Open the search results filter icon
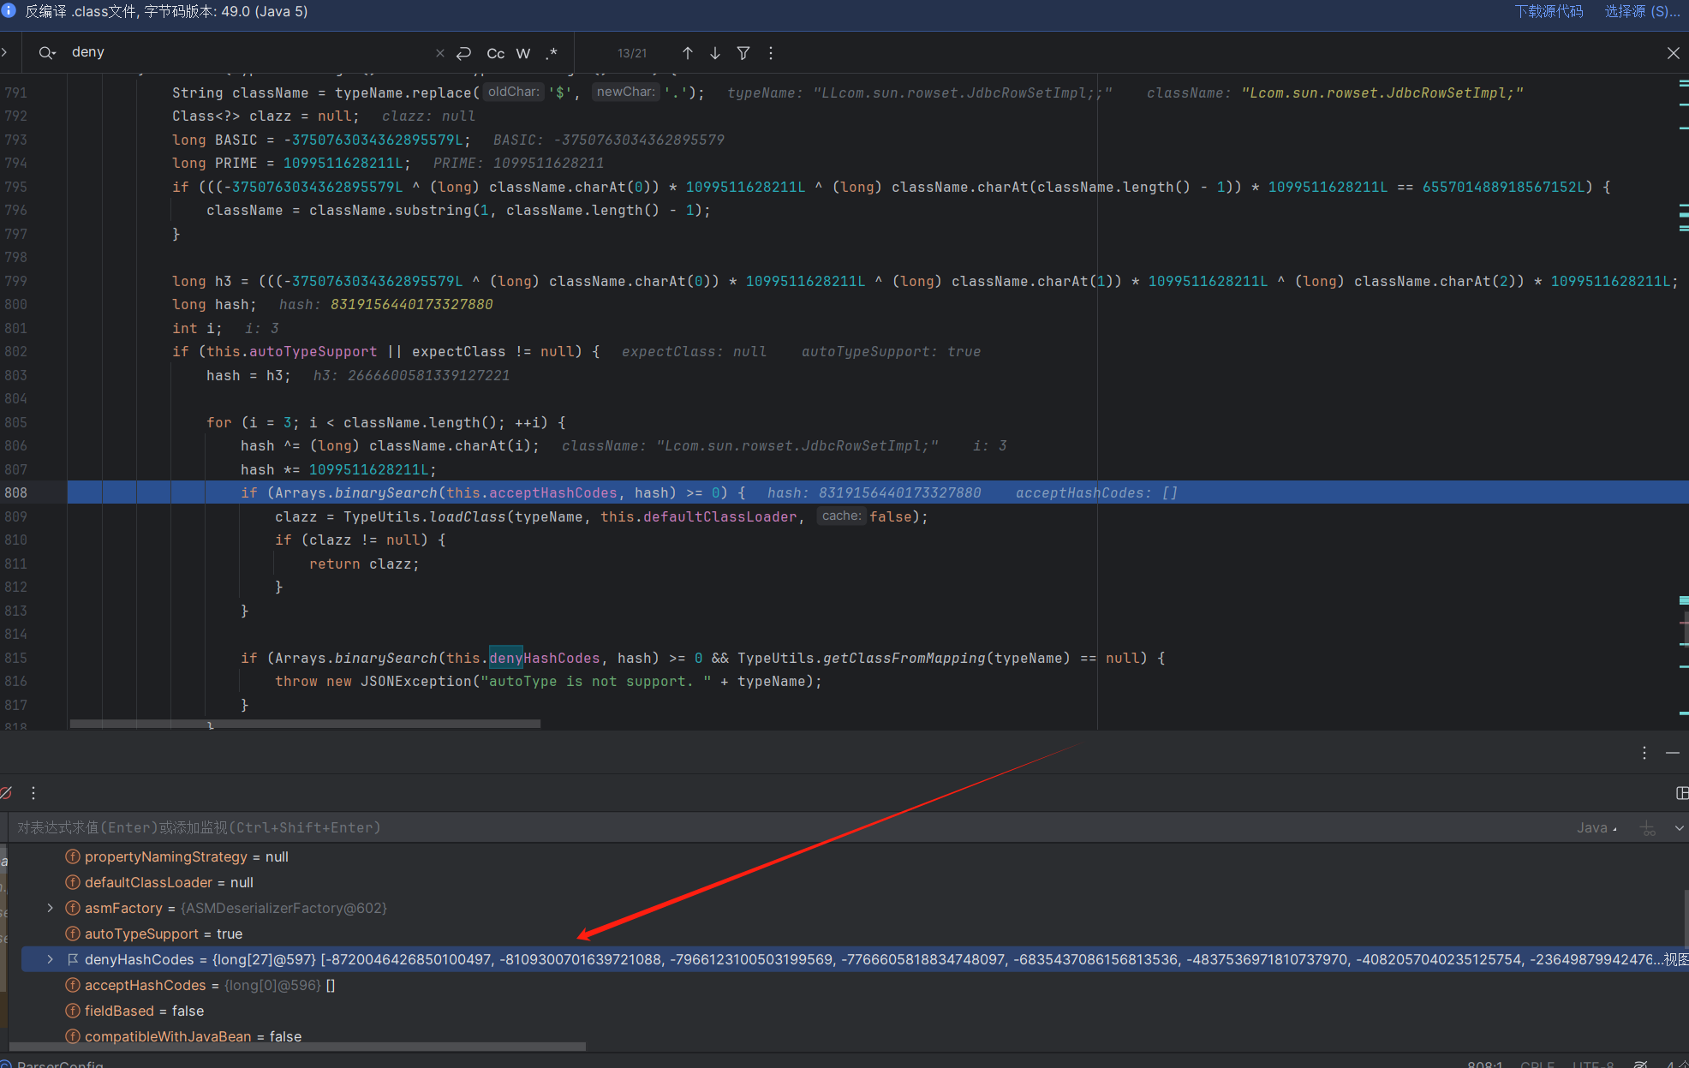This screenshot has width=1689, height=1068. [x=743, y=53]
